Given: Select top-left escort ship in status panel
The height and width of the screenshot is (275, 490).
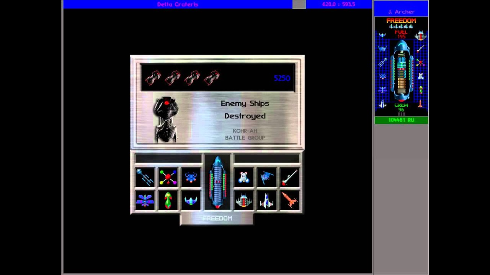Looking at the screenshot, I should click(382, 35).
